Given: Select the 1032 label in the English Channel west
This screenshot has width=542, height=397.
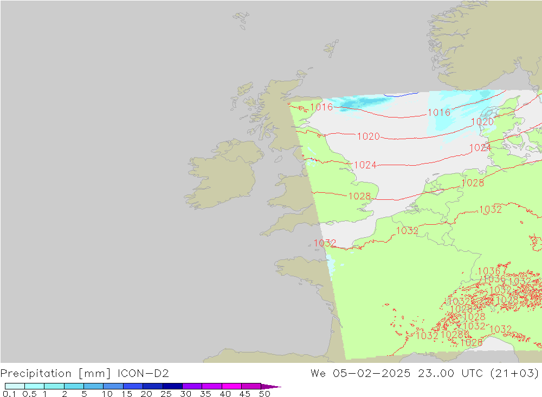Looking at the screenshot, I should 325,243.
